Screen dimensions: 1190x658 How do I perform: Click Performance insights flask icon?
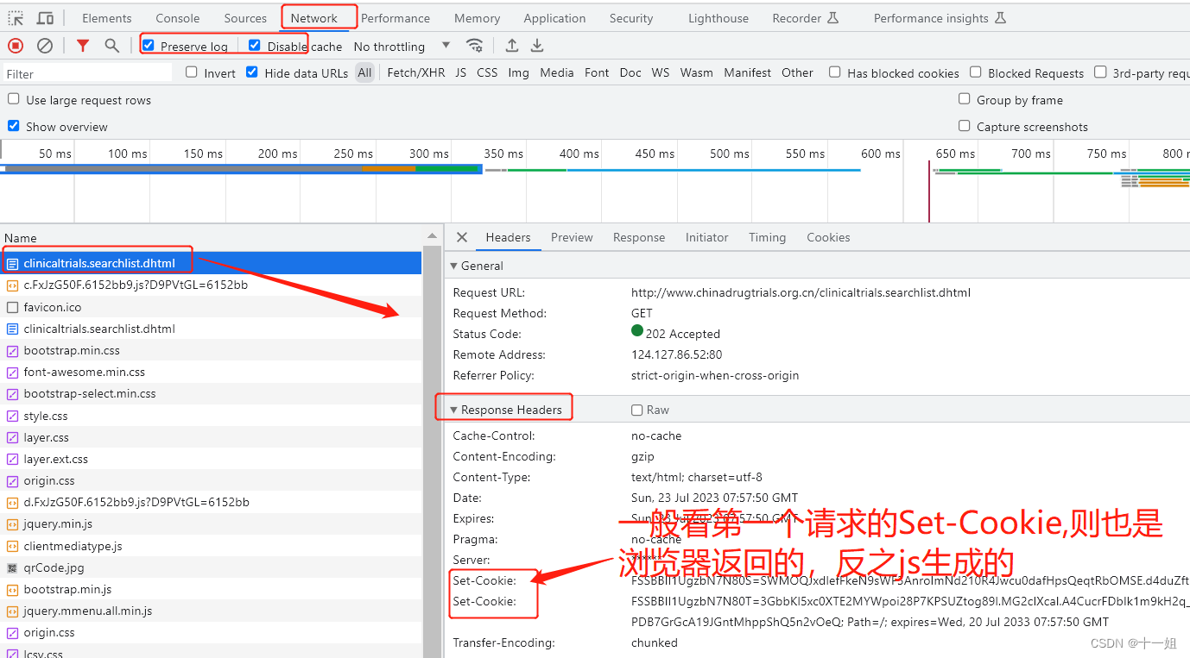[1000, 18]
